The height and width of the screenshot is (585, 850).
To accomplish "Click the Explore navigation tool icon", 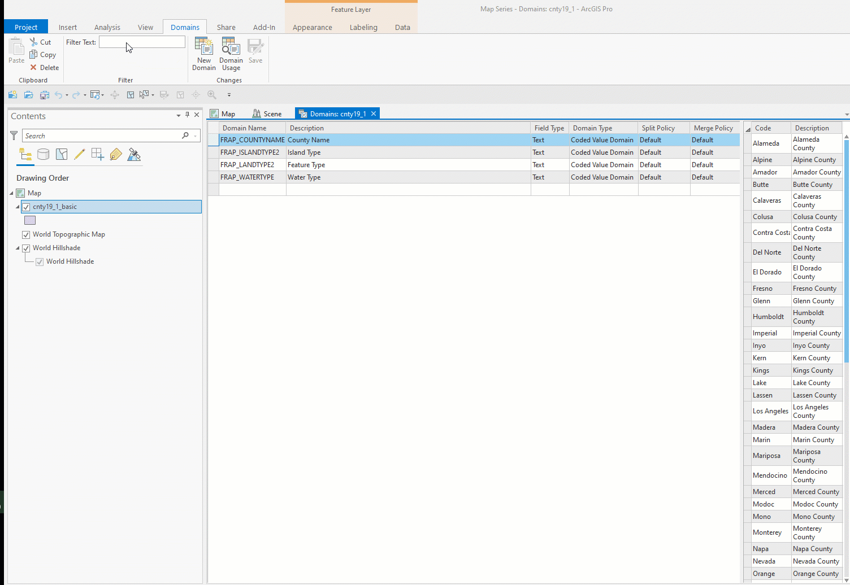I will [x=115, y=95].
